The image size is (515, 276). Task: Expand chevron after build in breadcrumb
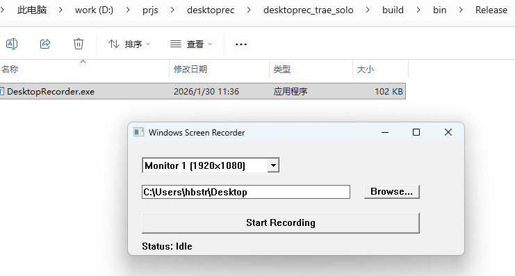[x=418, y=10]
